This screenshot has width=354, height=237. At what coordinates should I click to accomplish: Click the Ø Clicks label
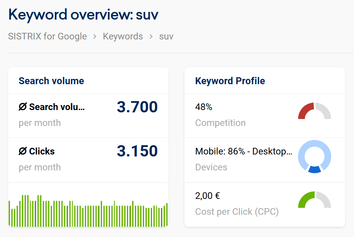pyautogui.click(x=37, y=151)
